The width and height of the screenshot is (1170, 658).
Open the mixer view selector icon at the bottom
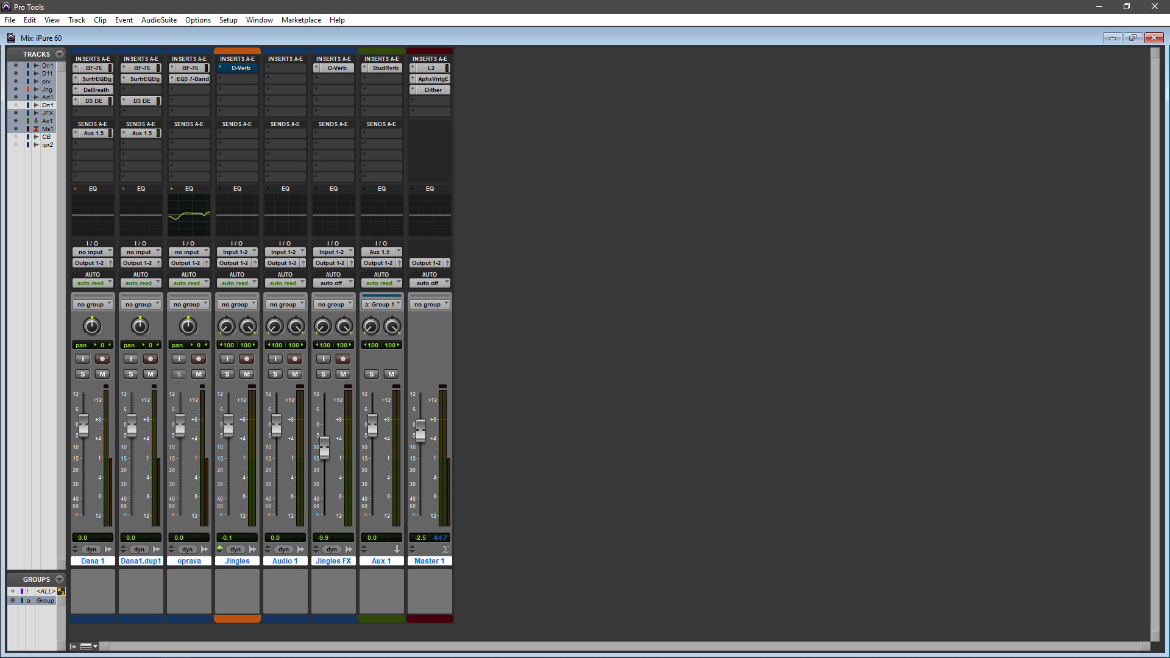(x=88, y=646)
